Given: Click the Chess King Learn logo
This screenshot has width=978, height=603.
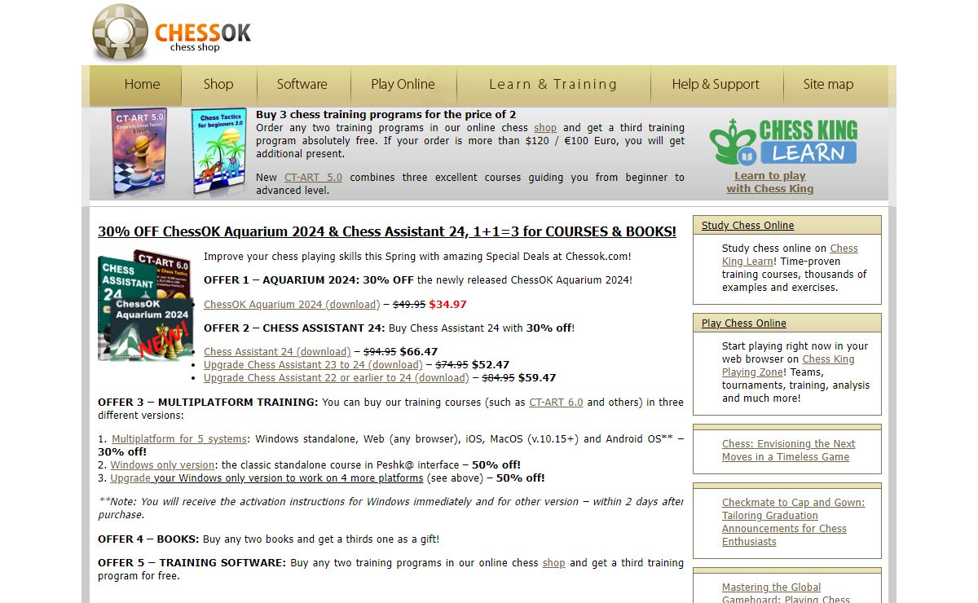Looking at the screenshot, I should point(782,143).
